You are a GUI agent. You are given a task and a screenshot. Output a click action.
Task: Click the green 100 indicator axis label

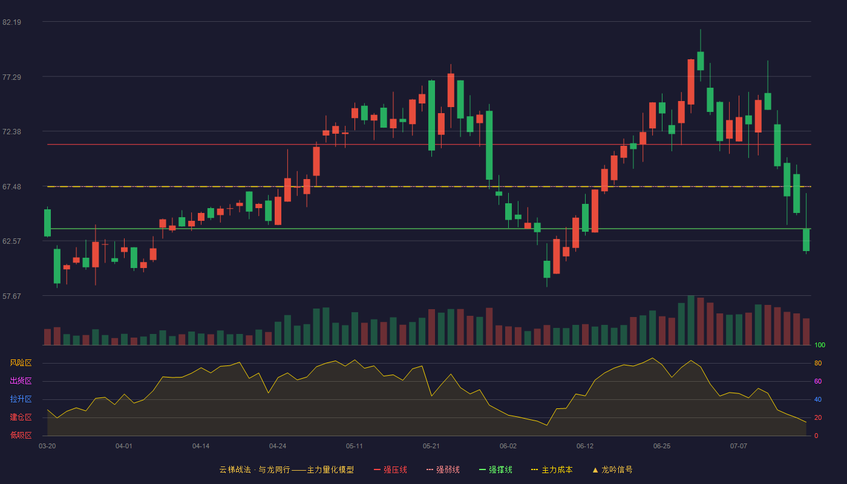click(820, 345)
